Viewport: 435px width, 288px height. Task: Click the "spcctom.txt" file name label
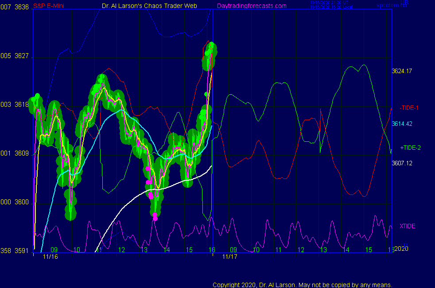pyautogui.click(x=392, y=5)
